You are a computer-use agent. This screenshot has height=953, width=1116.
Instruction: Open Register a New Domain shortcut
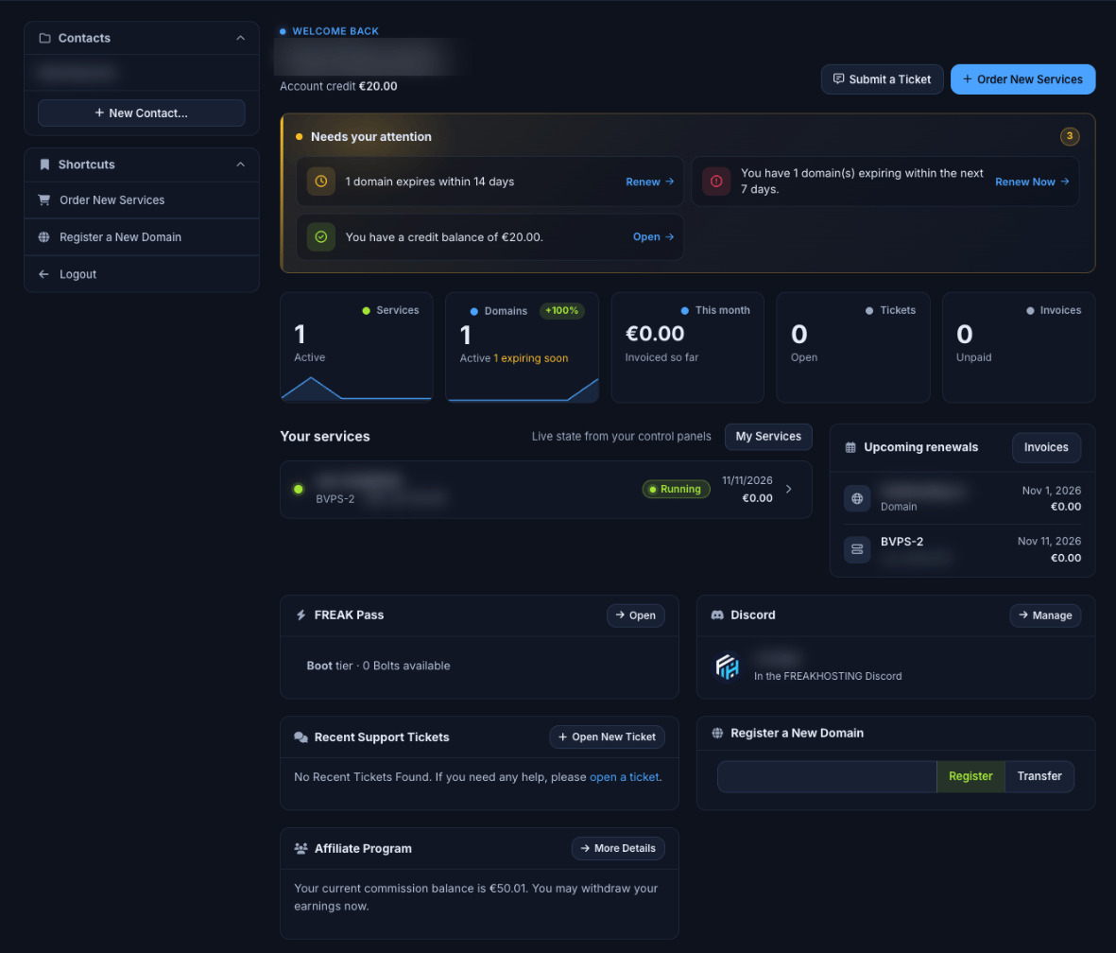(142, 237)
